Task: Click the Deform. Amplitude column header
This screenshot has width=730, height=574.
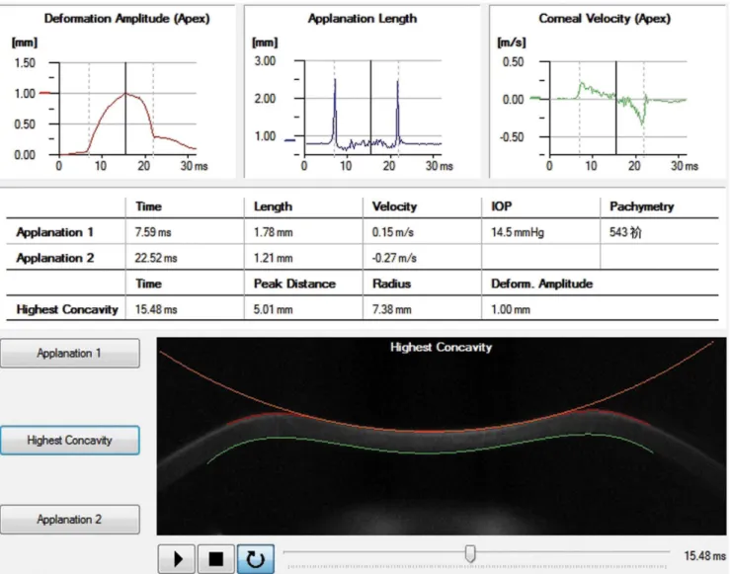Action: tap(542, 284)
